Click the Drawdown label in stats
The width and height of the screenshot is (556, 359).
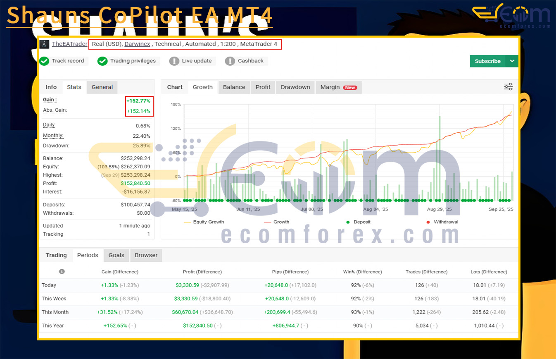(x=56, y=146)
